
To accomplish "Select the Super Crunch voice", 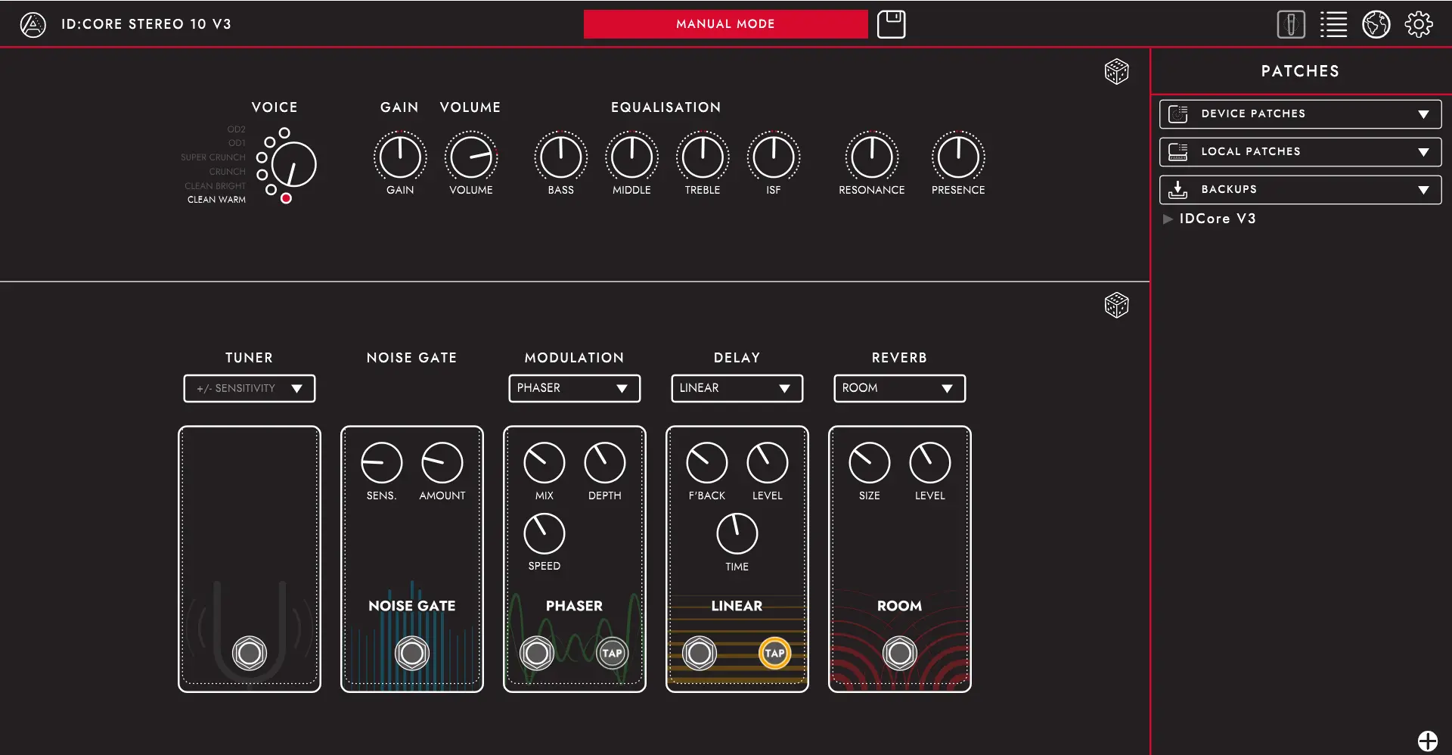I will click(x=262, y=158).
